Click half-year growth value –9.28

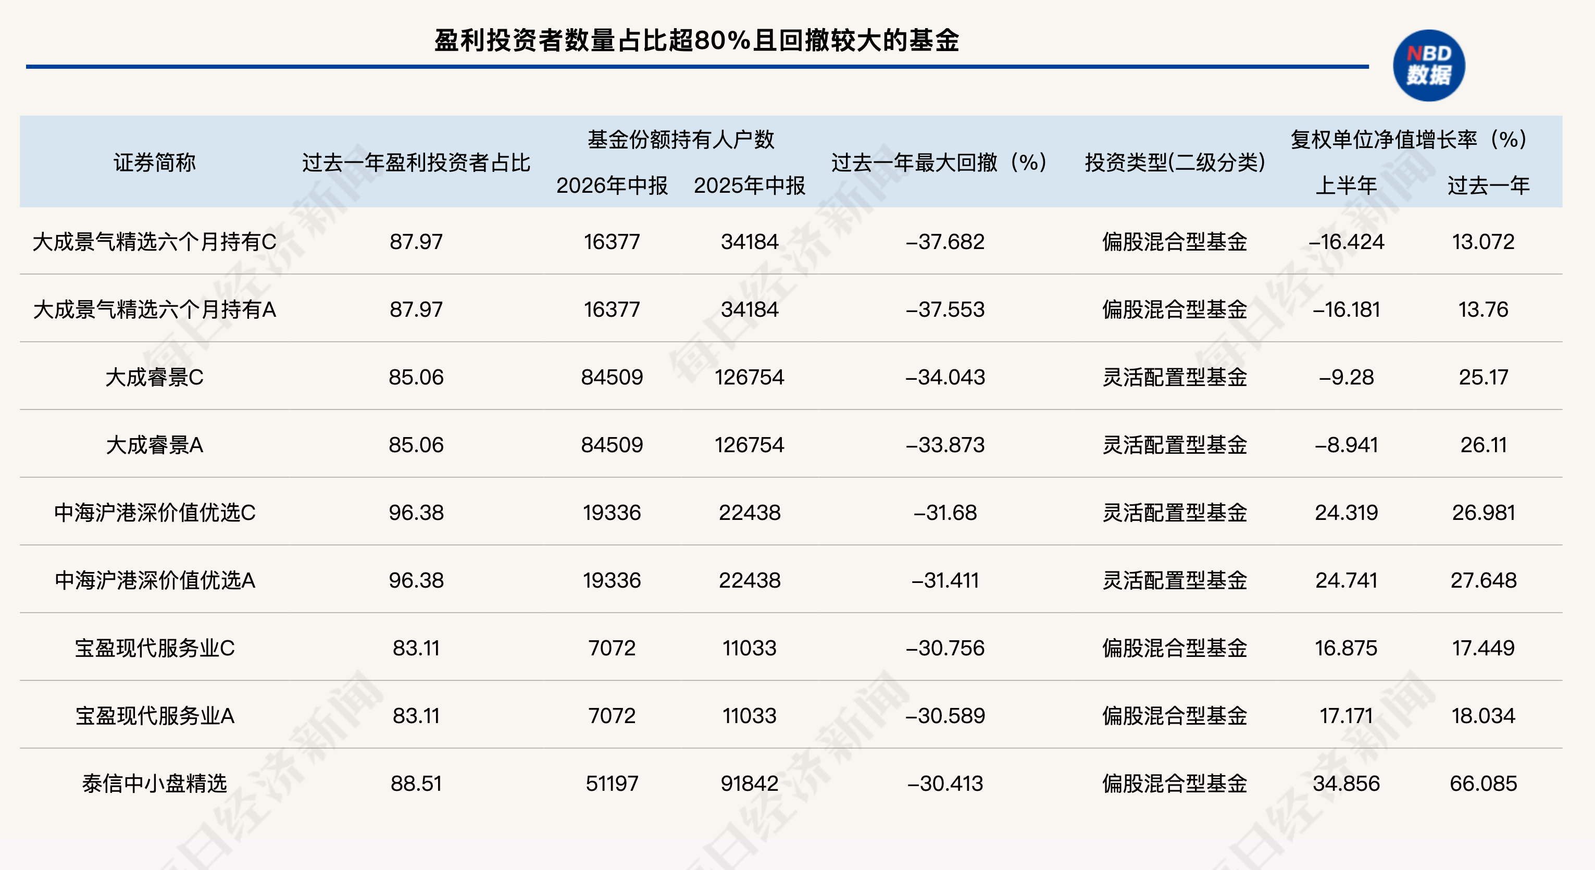[x=1346, y=377]
